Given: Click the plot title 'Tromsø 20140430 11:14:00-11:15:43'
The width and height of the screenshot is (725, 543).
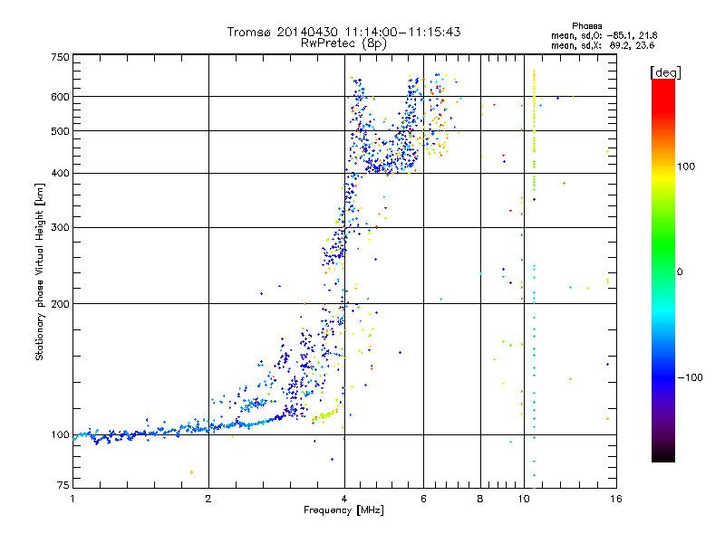Looking at the screenshot, I should coord(343,32).
